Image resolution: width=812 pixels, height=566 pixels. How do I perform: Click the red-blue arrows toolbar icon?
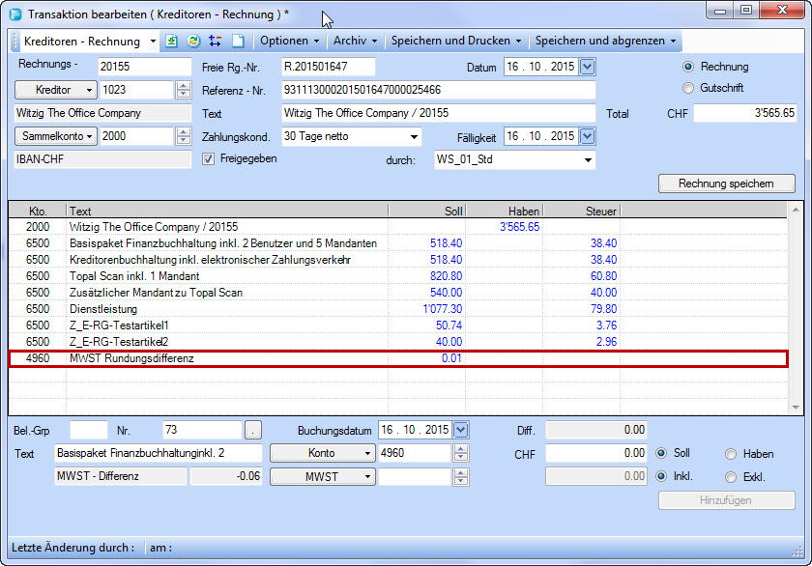click(x=215, y=42)
